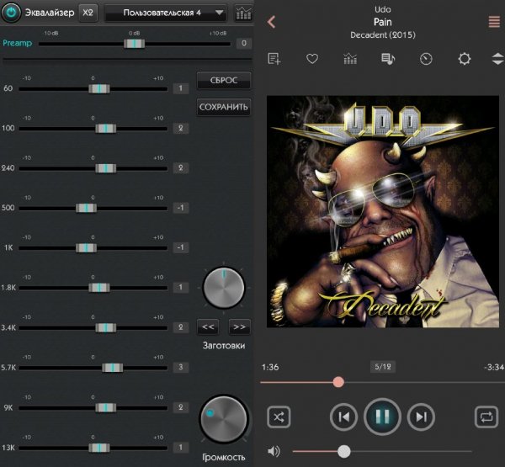Open equalizer from the player toolbar

(350, 59)
